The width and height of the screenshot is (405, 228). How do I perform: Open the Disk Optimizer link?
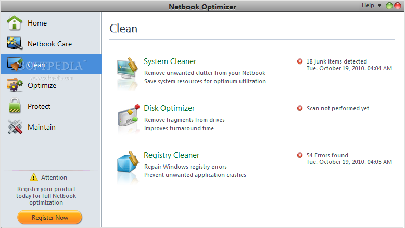pos(169,108)
